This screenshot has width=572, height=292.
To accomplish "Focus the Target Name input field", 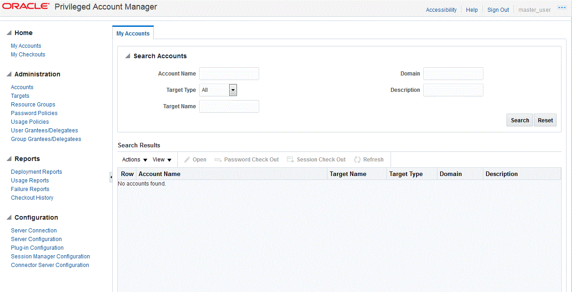I will pyautogui.click(x=229, y=106).
